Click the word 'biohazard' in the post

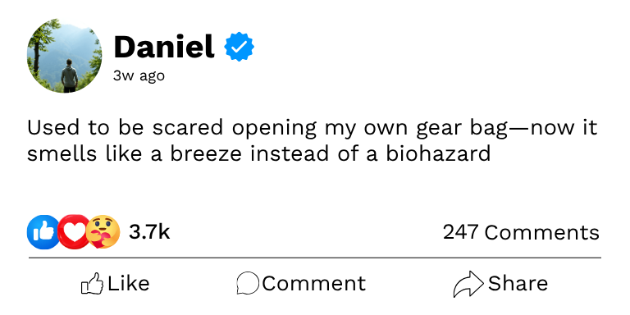coord(438,153)
